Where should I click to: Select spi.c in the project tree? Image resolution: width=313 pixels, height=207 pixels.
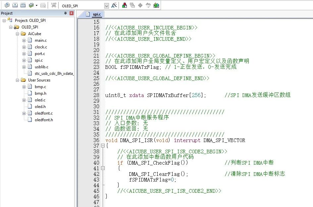[39, 60]
